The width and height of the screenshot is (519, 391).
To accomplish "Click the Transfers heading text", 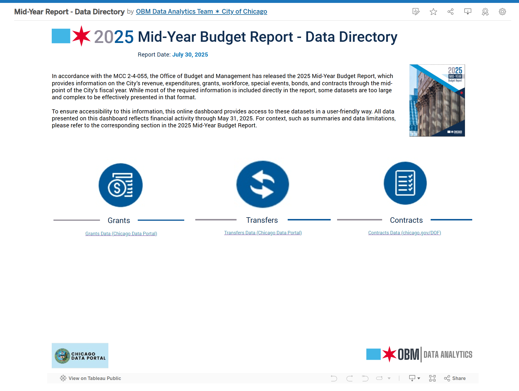I will (x=262, y=220).
